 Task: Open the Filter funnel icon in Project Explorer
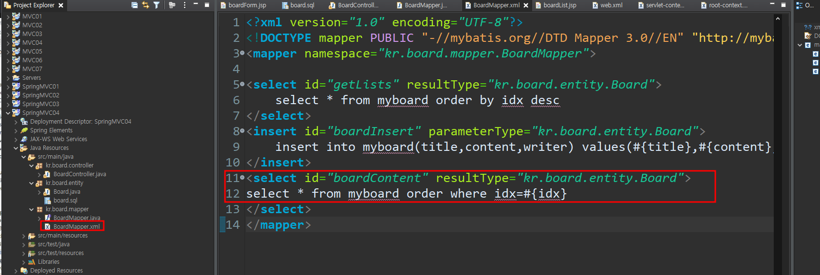[156, 5]
